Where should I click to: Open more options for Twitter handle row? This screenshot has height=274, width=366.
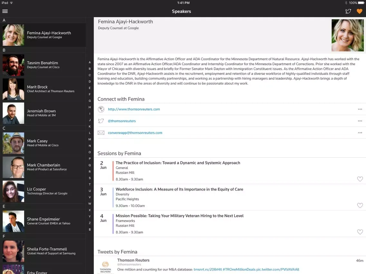pyautogui.click(x=360, y=121)
